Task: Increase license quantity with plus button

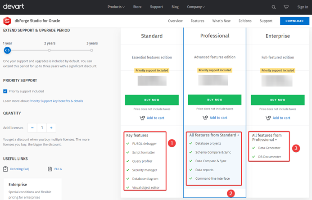Action: (52, 127)
